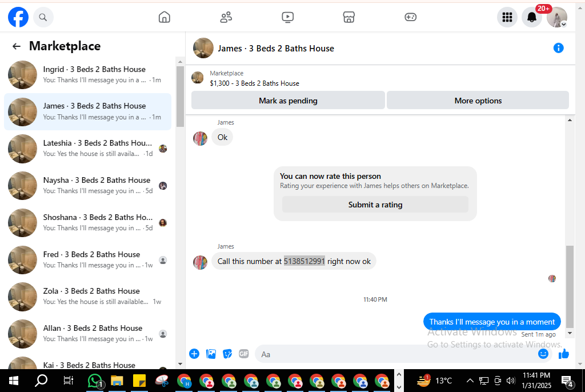Click conversation list scrollbar up arrow

click(x=180, y=62)
